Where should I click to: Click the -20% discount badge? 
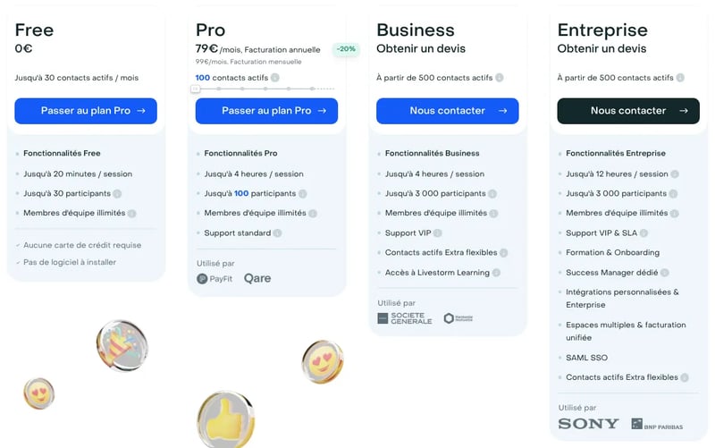pyautogui.click(x=346, y=49)
